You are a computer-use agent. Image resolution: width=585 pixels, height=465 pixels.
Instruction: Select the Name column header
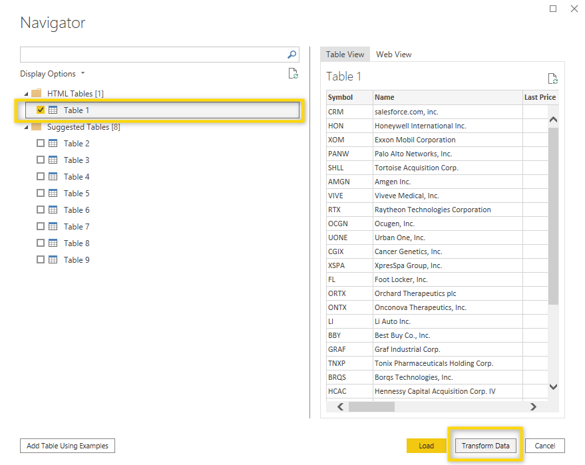[x=448, y=97]
